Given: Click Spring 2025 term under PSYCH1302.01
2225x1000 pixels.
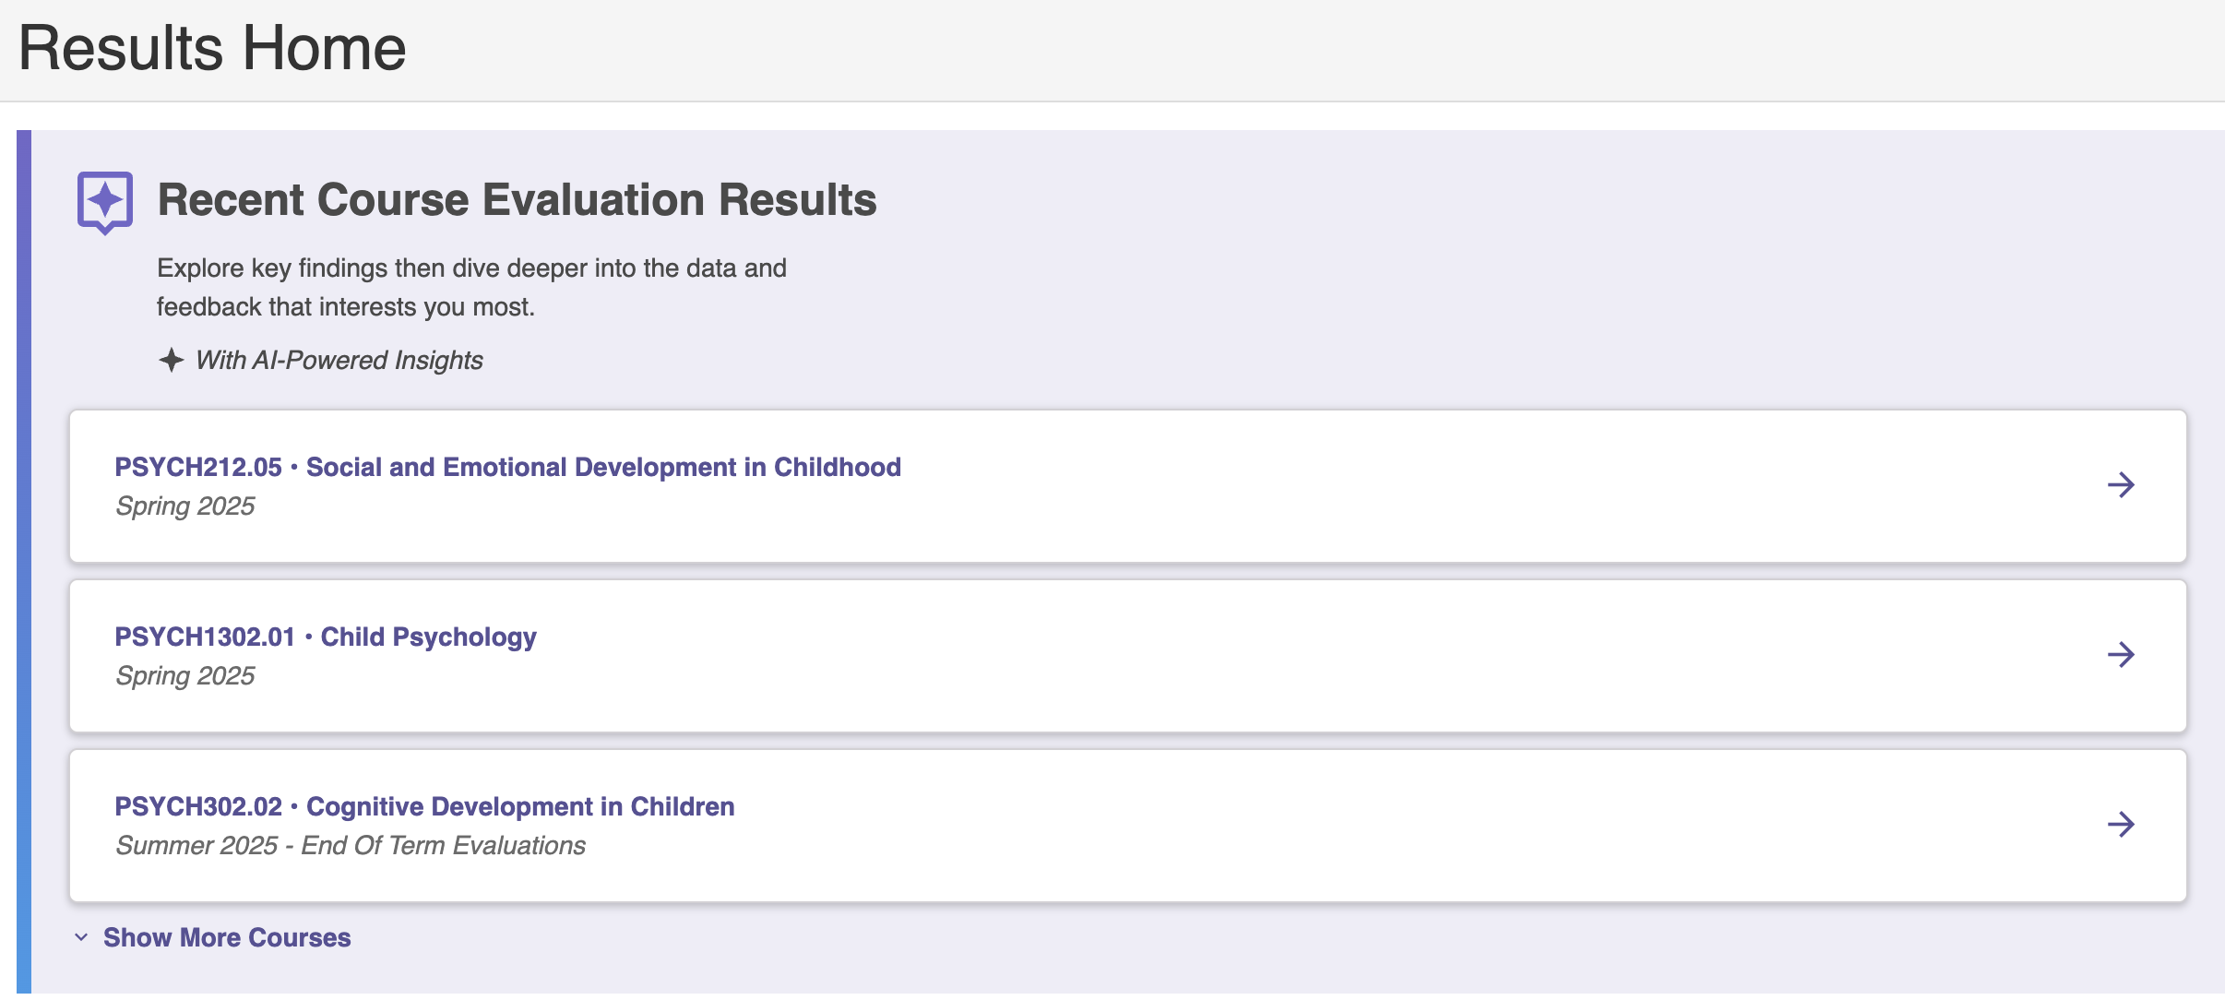Looking at the screenshot, I should (x=184, y=676).
